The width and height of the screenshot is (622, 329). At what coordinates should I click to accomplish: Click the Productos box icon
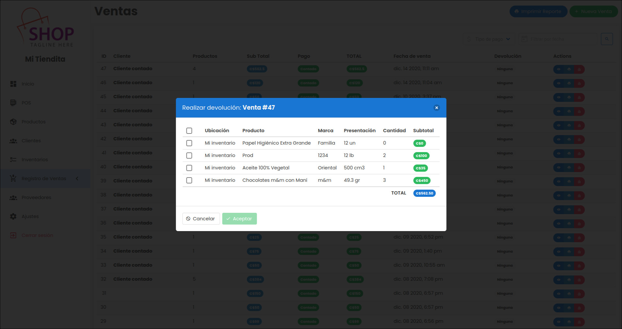[x=13, y=122]
